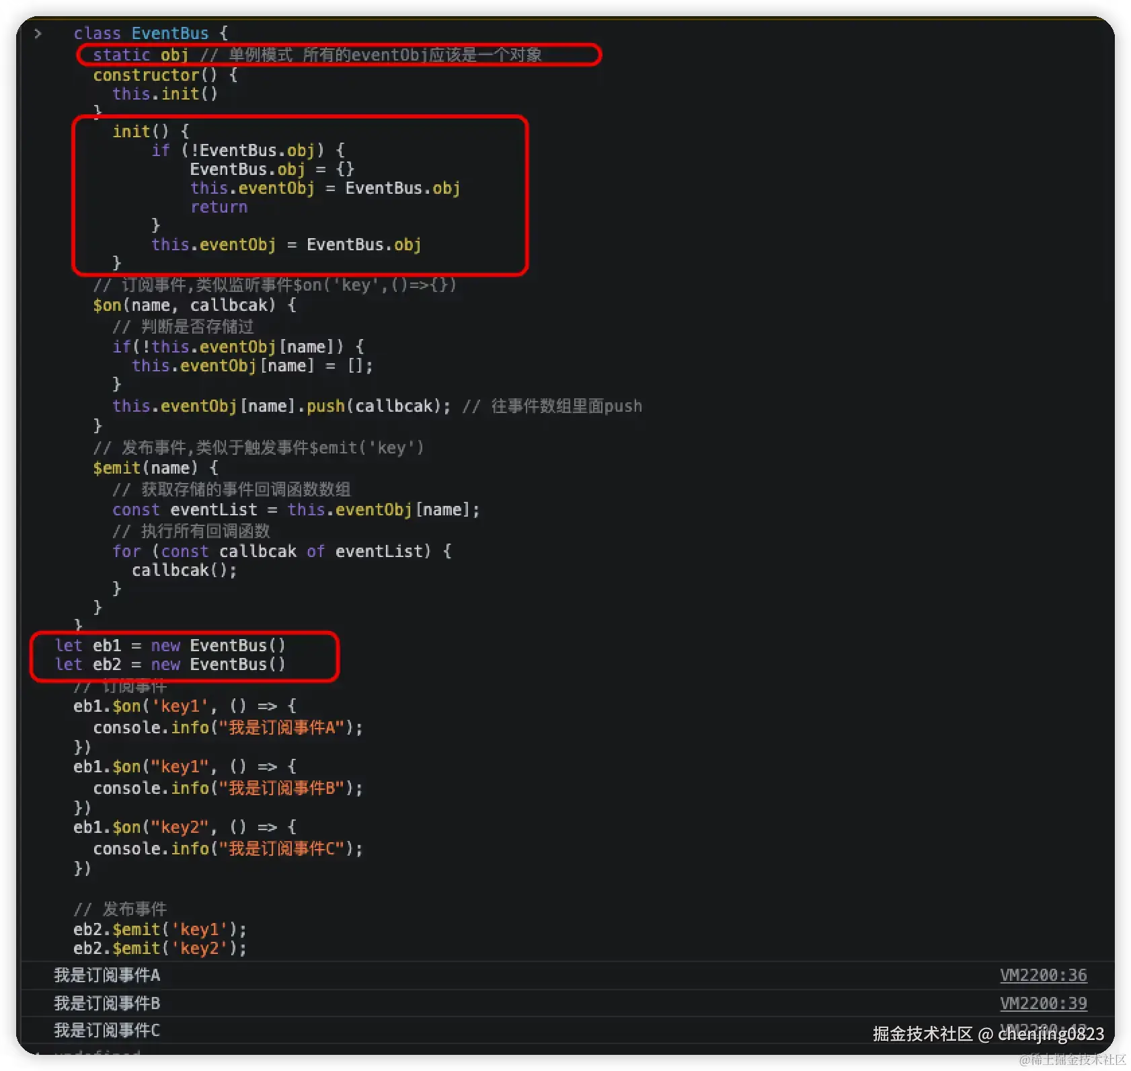Click the '$emit(name) {' method line

[155, 468]
